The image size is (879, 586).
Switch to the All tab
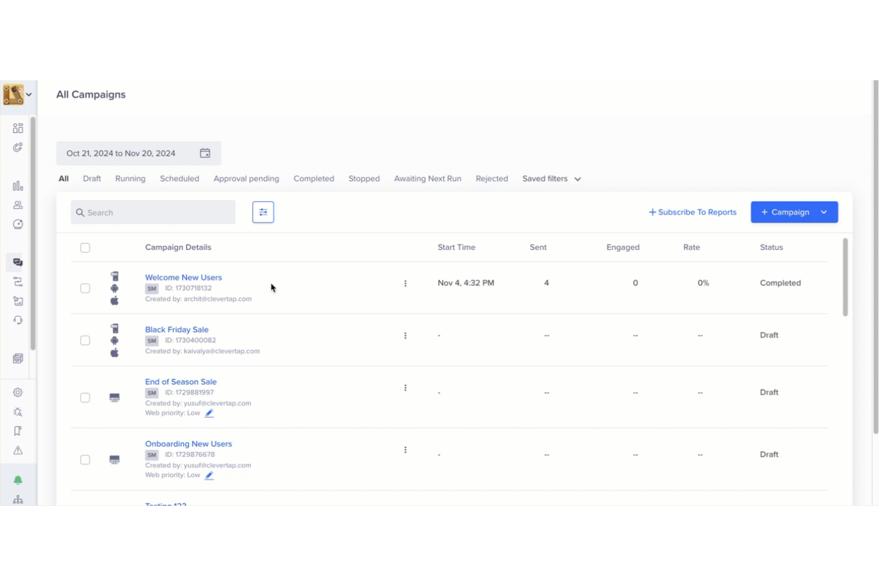tap(64, 179)
